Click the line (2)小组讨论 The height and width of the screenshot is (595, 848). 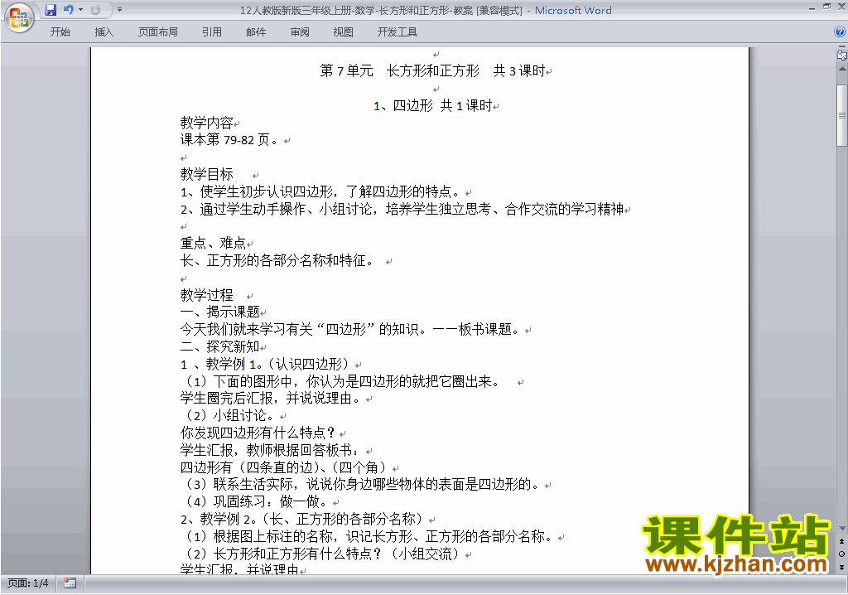pos(230,415)
